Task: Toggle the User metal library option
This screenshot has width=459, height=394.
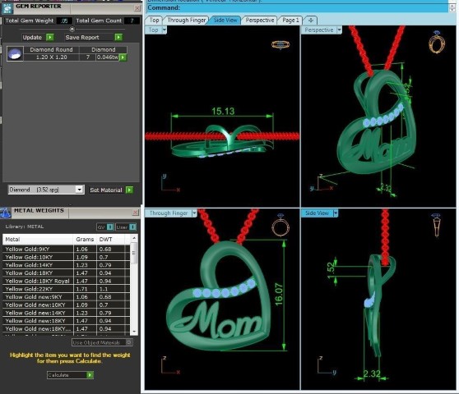Action: click(x=126, y=227)
